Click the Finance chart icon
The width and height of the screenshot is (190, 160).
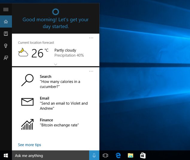28,125
